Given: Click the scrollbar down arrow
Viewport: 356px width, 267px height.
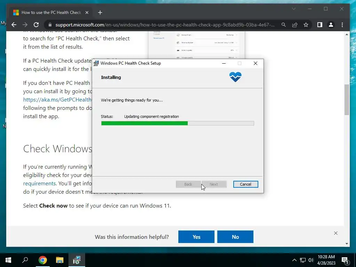Looking at the screenshot, I should 347,244.
